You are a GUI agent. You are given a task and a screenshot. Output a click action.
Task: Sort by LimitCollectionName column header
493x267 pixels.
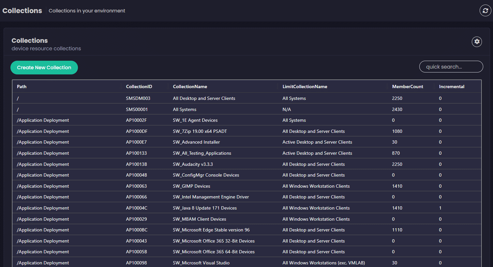point(305,86)
